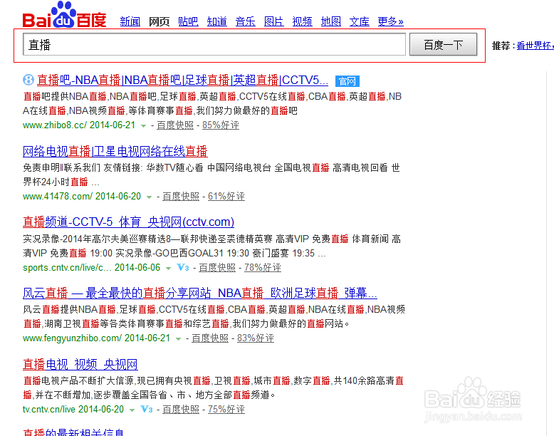Open the 风云直播 result title
Image resolution: width=554 pixels, height=436 pixels.
199,293
